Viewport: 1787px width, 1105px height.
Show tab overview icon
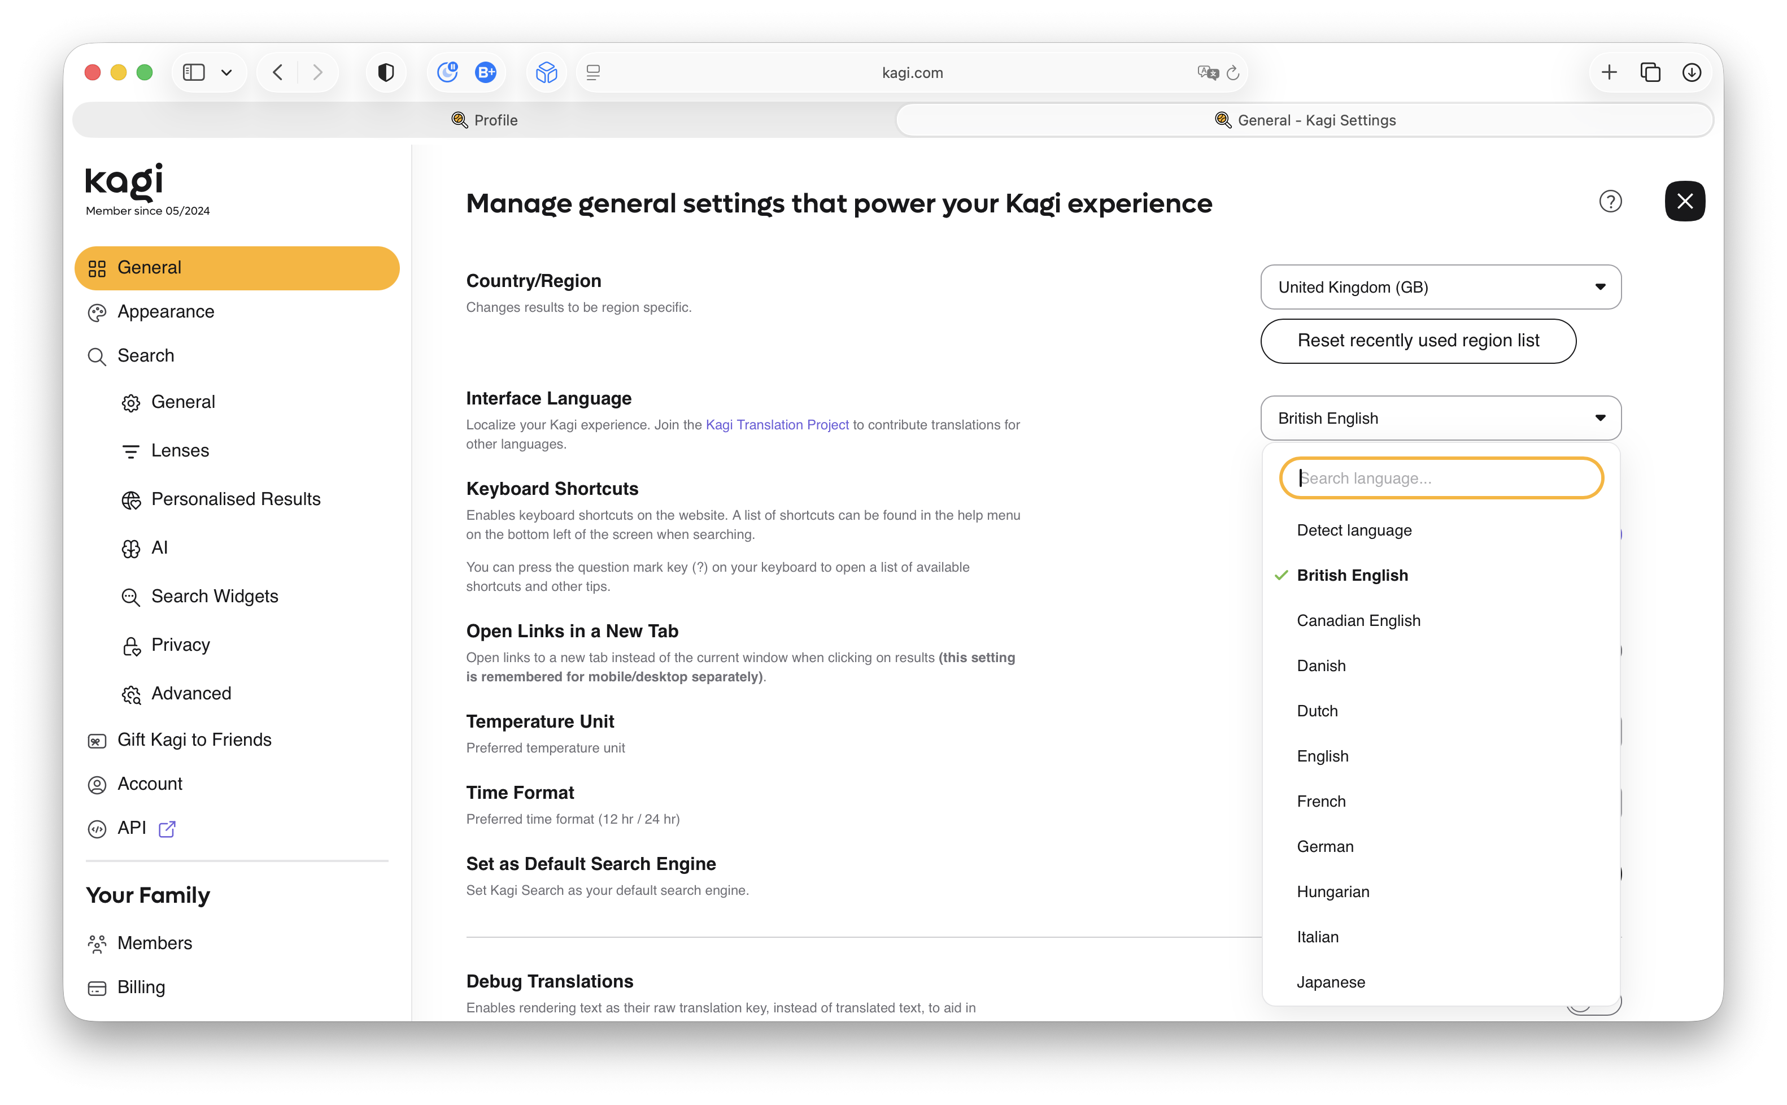click(x=1650, y=72)
